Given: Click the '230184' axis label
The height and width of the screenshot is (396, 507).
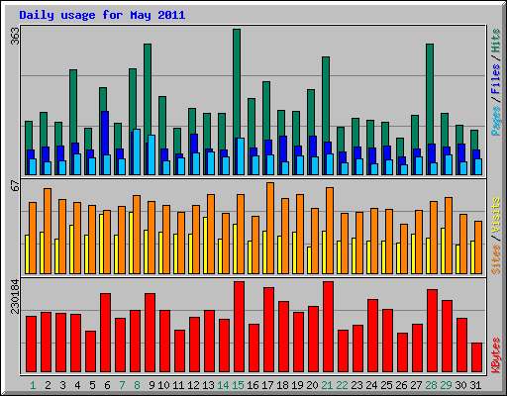Looking at the screenshot, I should 15,296.
